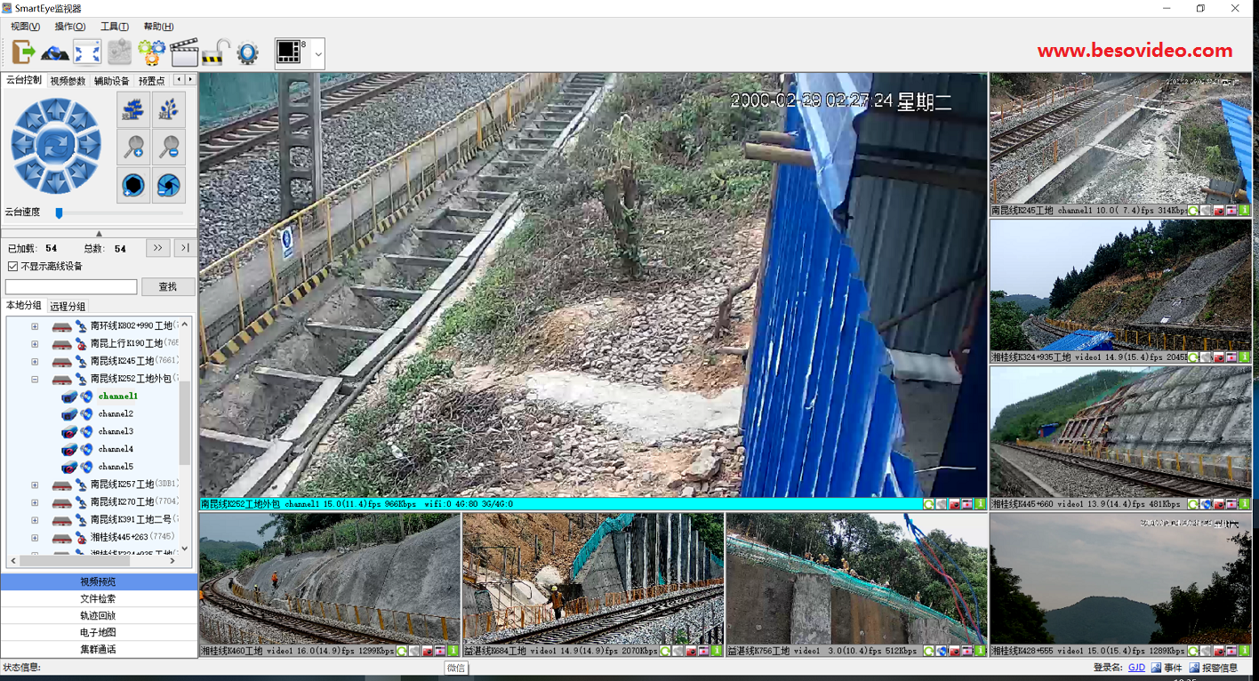Click the 查找 search button

point(167,286)
